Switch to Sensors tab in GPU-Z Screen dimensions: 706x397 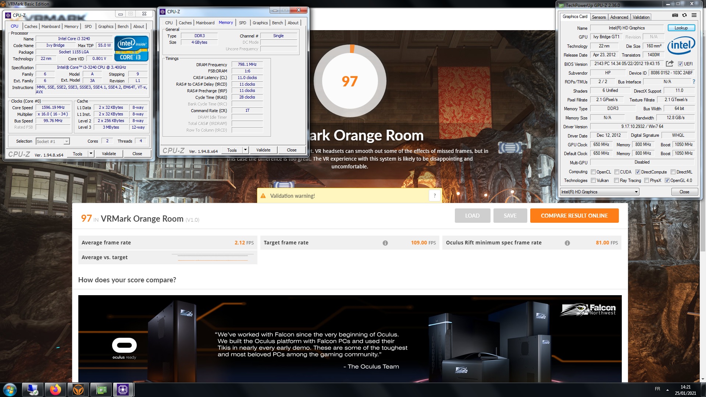pos(599,17)
